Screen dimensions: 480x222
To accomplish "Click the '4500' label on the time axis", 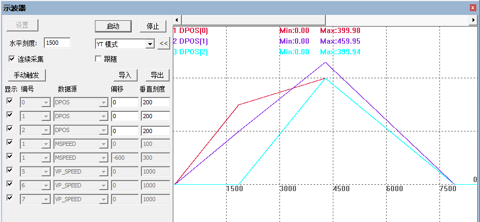I will [x=341, y=188].
